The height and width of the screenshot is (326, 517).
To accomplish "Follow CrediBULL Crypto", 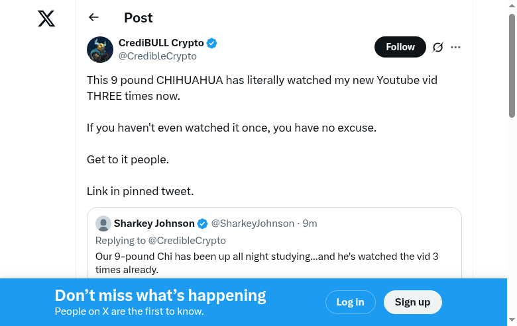I will pos(400,47).
